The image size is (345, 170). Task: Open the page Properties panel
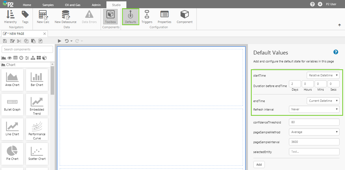click(x=164, y=17)
